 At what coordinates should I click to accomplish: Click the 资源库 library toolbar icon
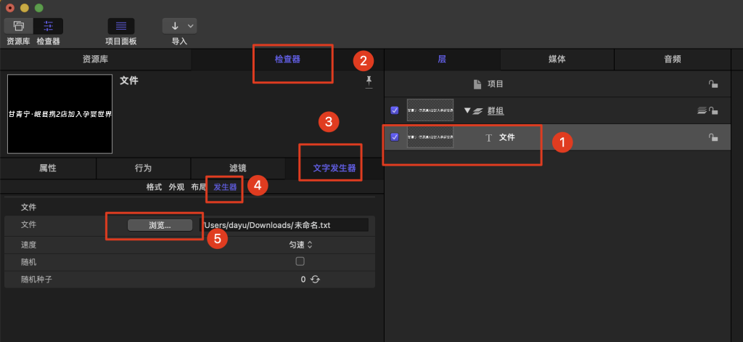(19, 26)
